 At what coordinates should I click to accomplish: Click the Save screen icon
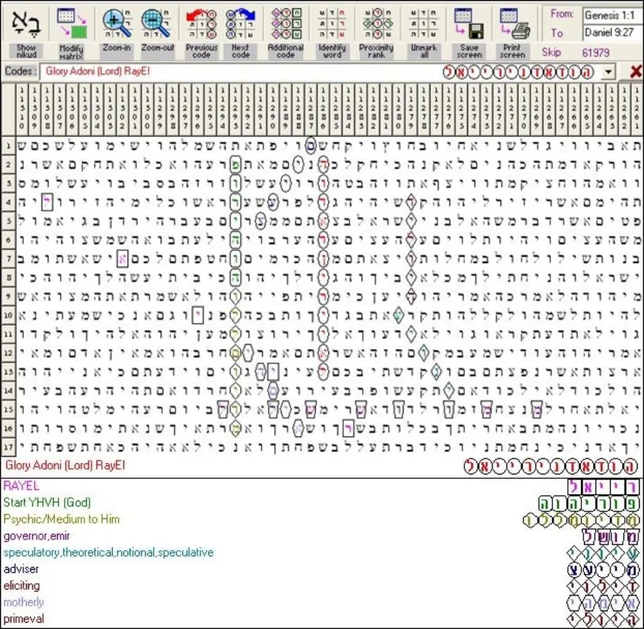pyautogui.click(x=469, y=23)
